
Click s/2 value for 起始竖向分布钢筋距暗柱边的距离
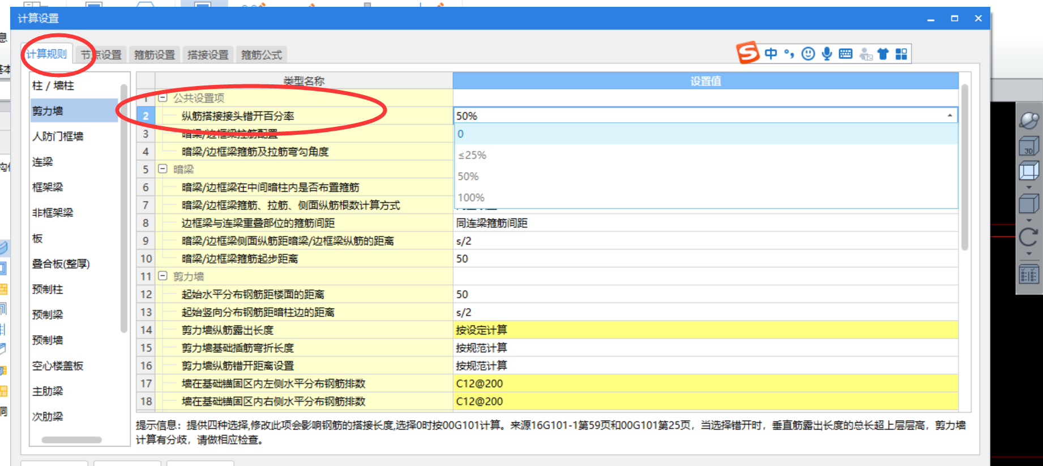coord(706,312)
